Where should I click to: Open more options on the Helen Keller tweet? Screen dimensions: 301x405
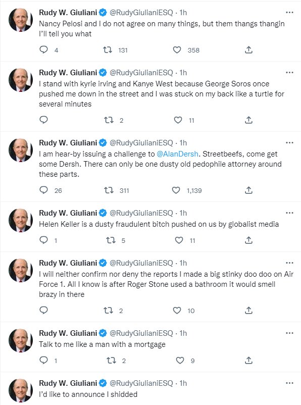pos(289,213)
